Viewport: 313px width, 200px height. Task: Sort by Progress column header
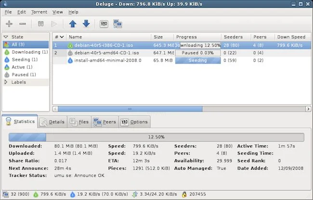pyautogui.click(x=197, y=37)
